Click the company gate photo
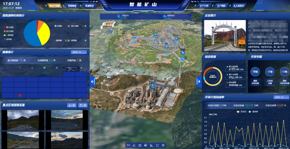This screenshot has height=149, width=290. click(225, 35)
